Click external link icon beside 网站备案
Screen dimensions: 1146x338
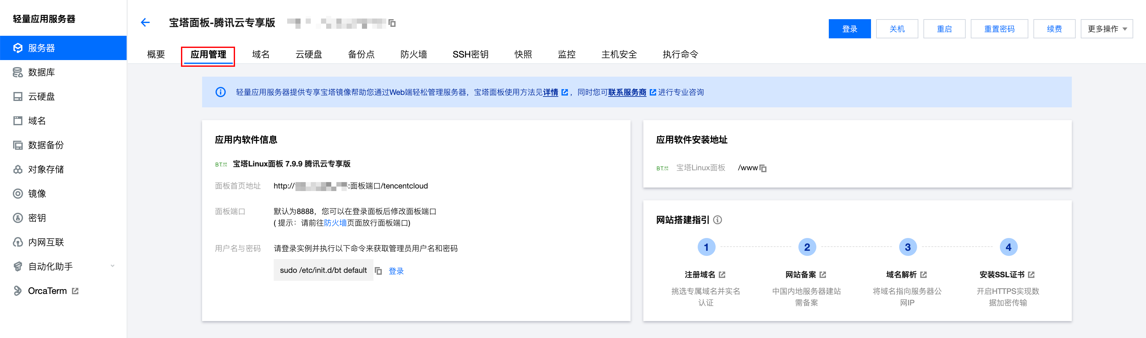(x=823, y=275)
